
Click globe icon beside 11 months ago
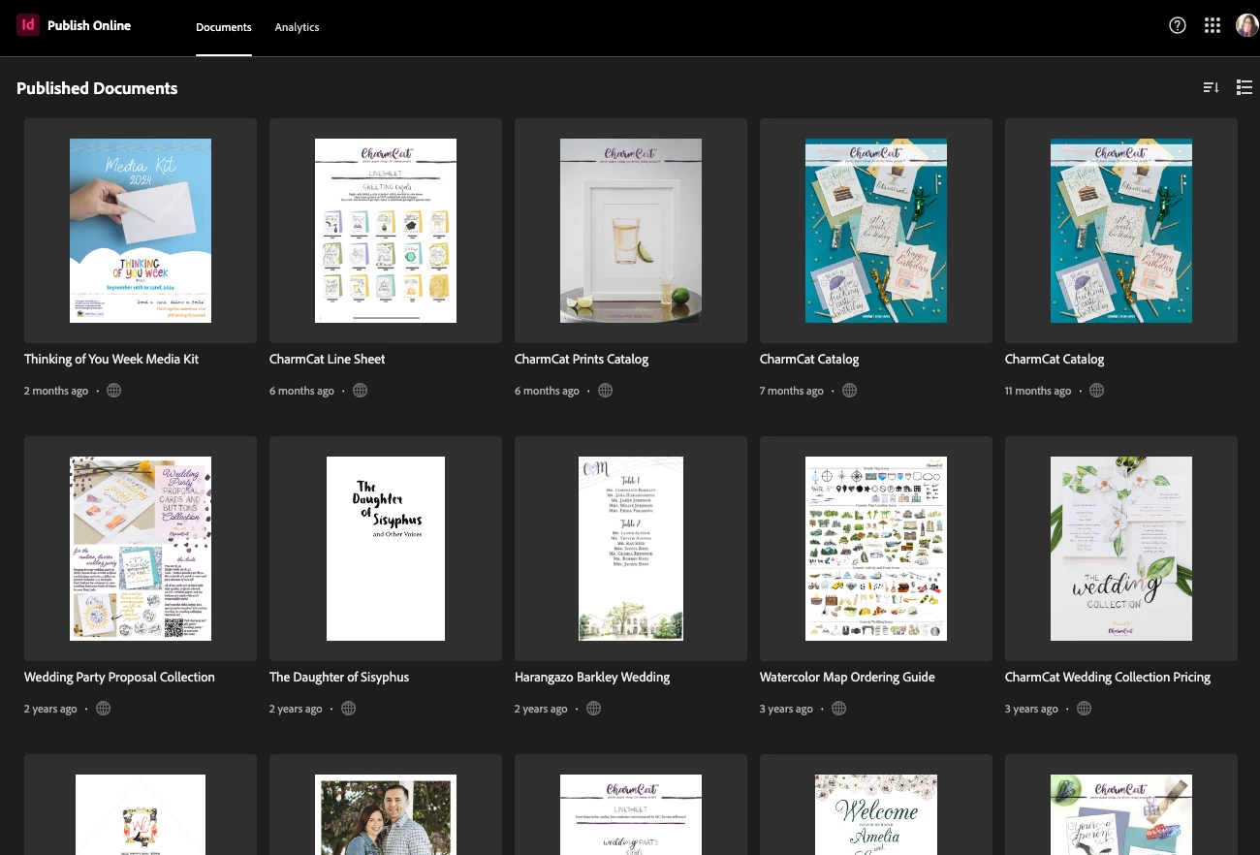[1097, 391]
